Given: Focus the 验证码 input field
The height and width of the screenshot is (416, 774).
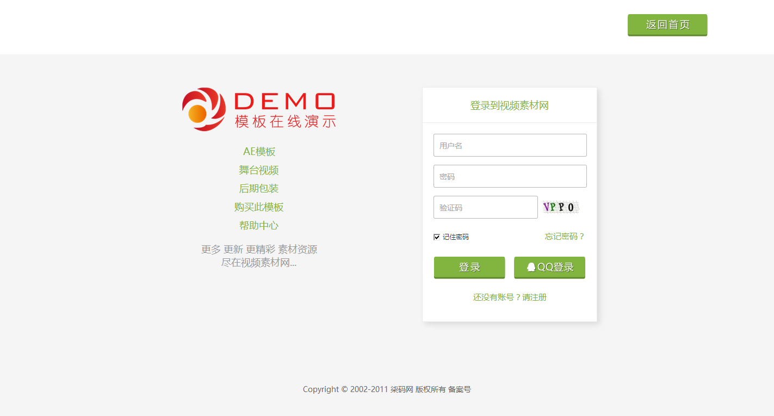Looking at the screenshot, I should click(486, 207).
